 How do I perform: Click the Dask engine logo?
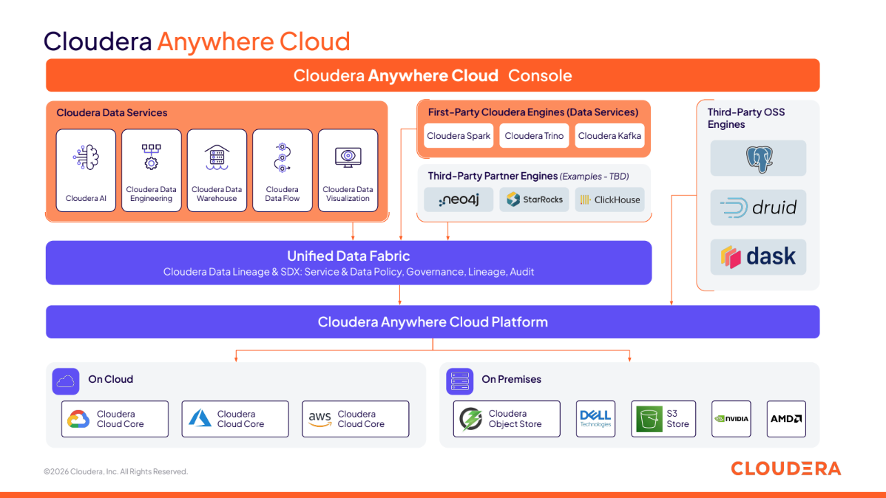click(758, 257)
